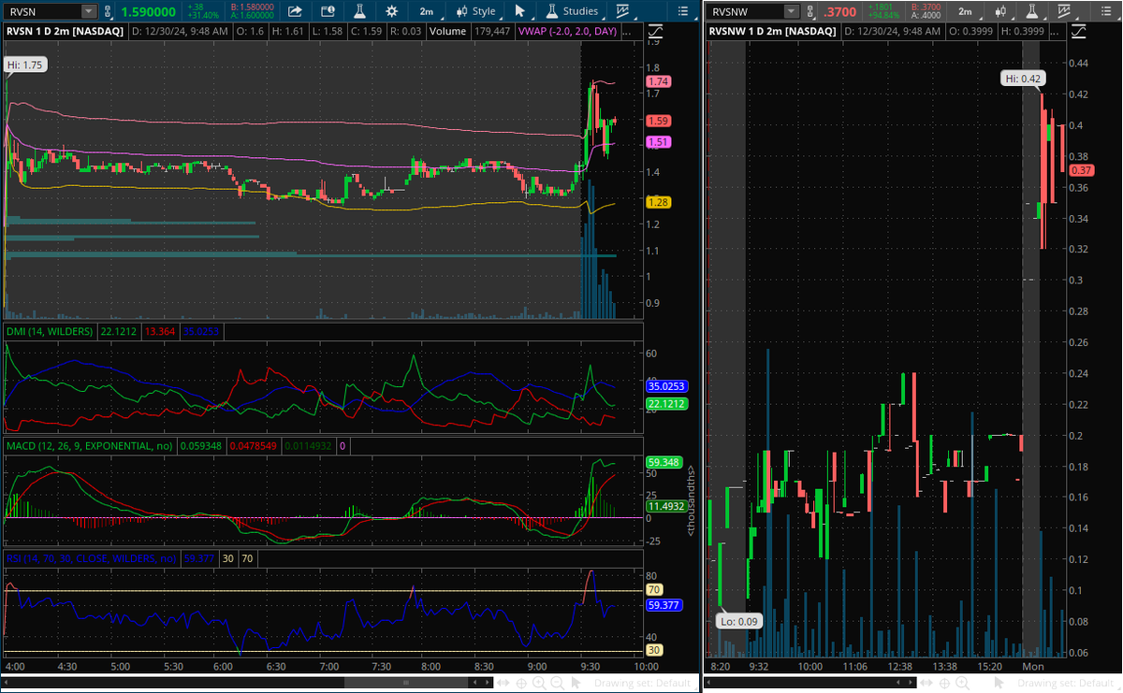Click the DMI (14, WILDERS) study label
Image resolution: width=1123 pixels, height=693 pixels.
50,331
